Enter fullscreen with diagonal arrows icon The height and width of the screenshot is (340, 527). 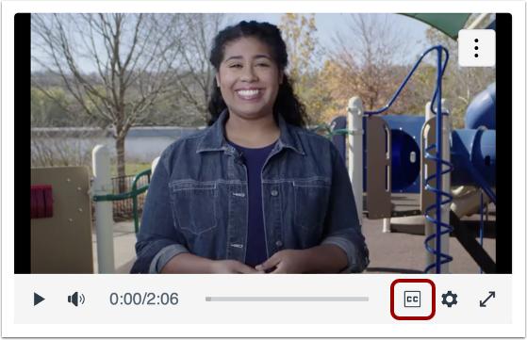(487, 300)
